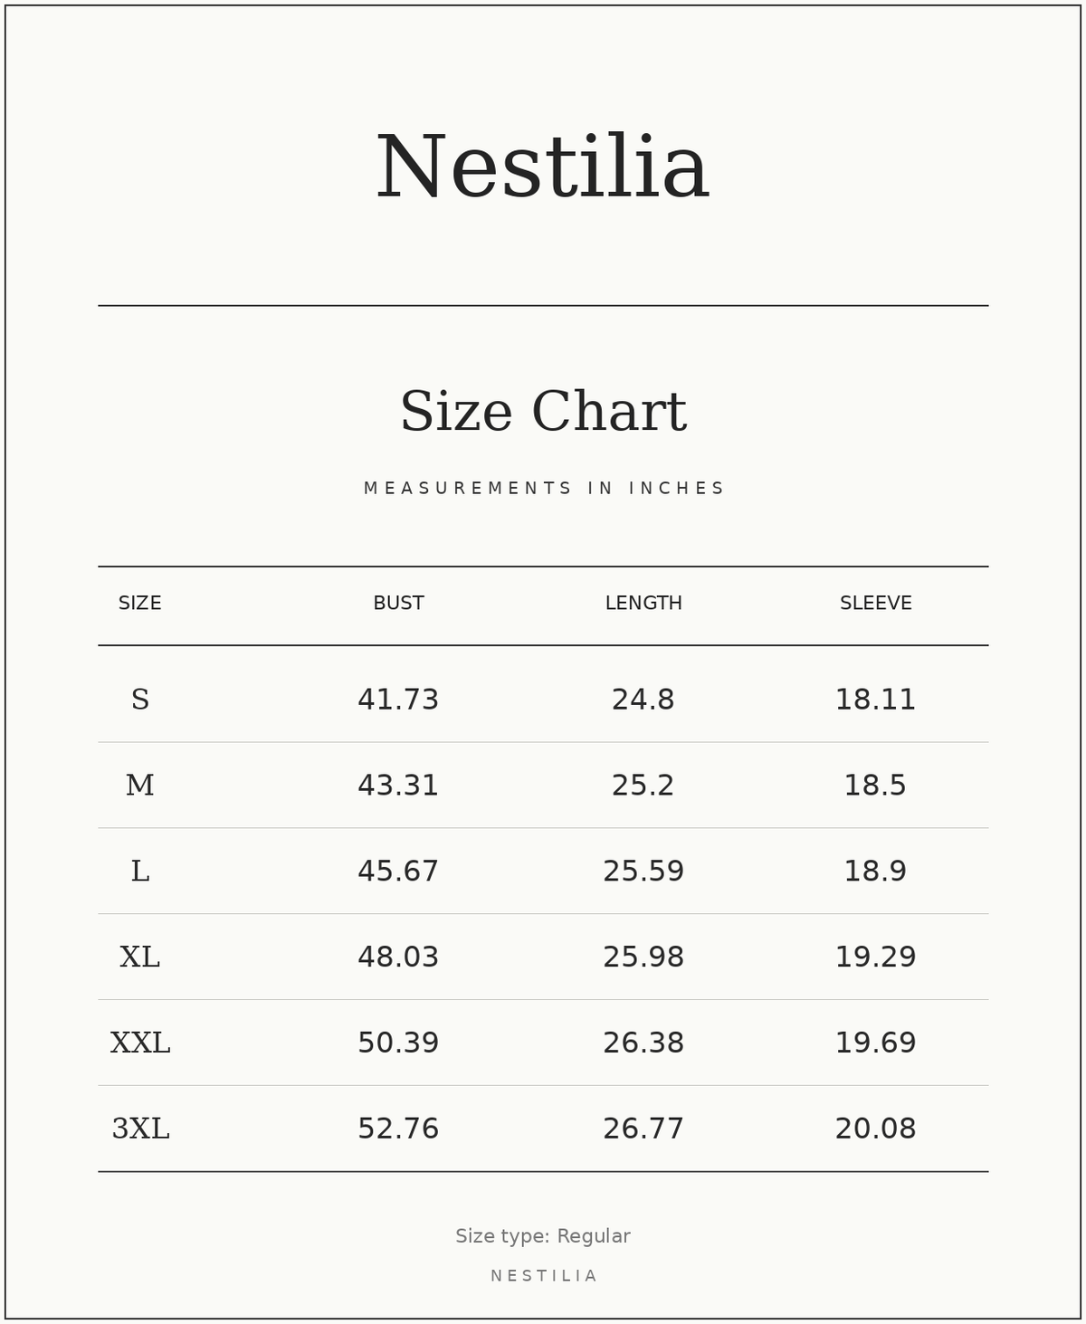Image resolution: width=1086 pixels, height=1324 pixels.
Task: Select length value 26.38
Action: [643, 1043]
